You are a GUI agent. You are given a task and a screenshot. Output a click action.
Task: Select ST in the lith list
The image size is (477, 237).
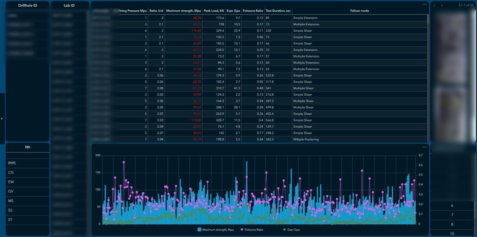(27, 220)
